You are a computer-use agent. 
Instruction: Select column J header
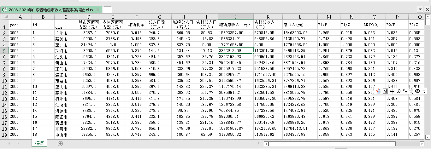coord(236,17)
